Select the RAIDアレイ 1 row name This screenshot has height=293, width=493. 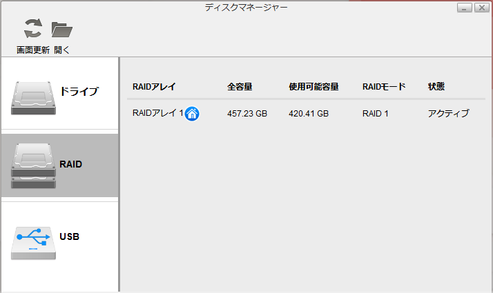pos(158,113)
